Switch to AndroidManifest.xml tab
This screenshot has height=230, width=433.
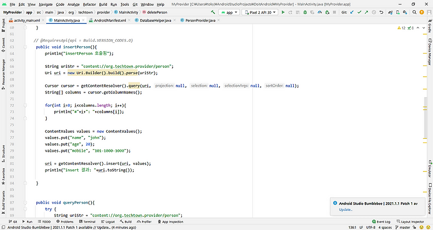(x=110, y=20)
